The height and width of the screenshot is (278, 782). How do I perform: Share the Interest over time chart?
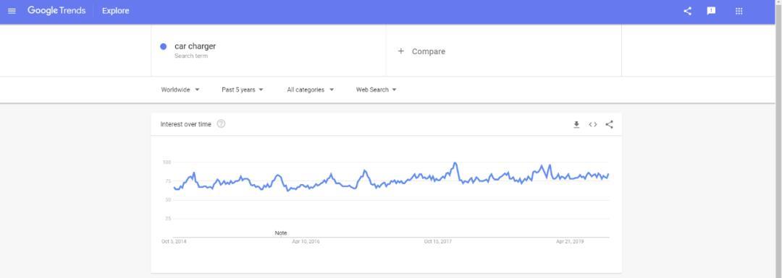(x=609, y=124)
